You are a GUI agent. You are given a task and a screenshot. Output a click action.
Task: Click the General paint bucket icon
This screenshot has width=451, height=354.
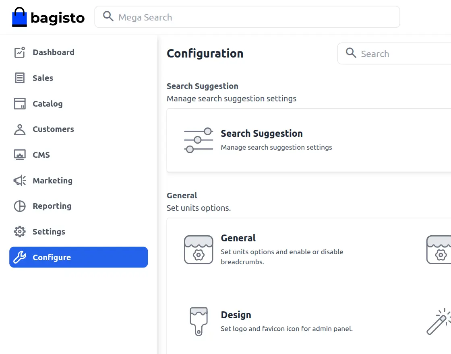click(198, 249)
